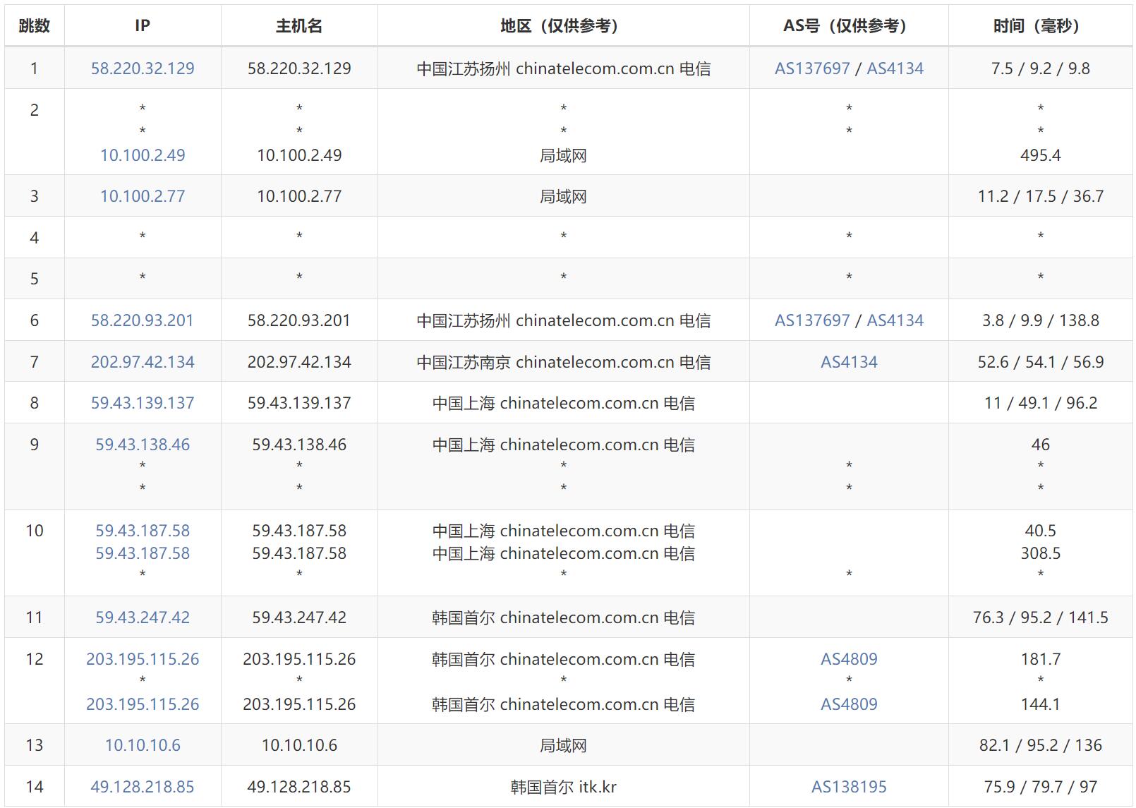
Task: Select region text in hop 11 row
Action: pyautogui.click(x=563, y=617)
